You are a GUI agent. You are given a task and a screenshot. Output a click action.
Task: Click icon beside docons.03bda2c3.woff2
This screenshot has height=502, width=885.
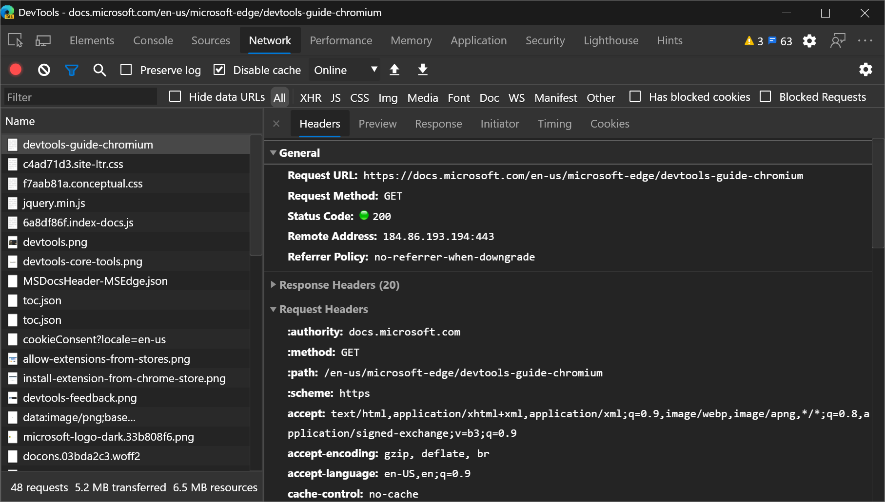point(13,456)
